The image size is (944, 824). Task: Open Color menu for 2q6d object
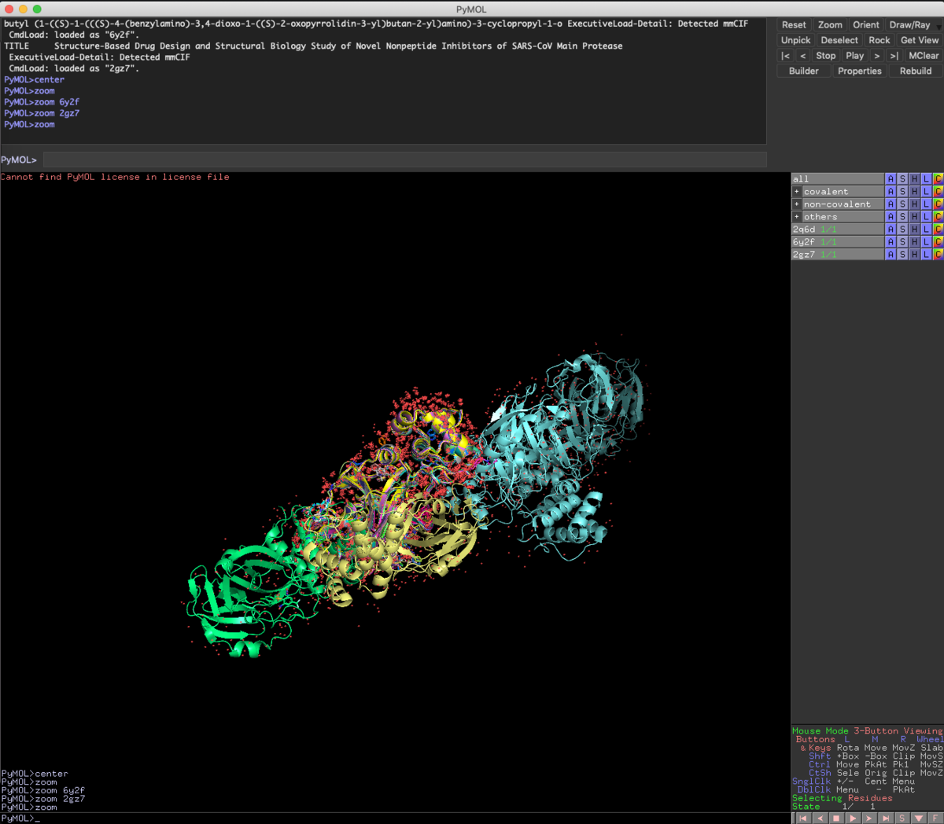tap(938, 230)
